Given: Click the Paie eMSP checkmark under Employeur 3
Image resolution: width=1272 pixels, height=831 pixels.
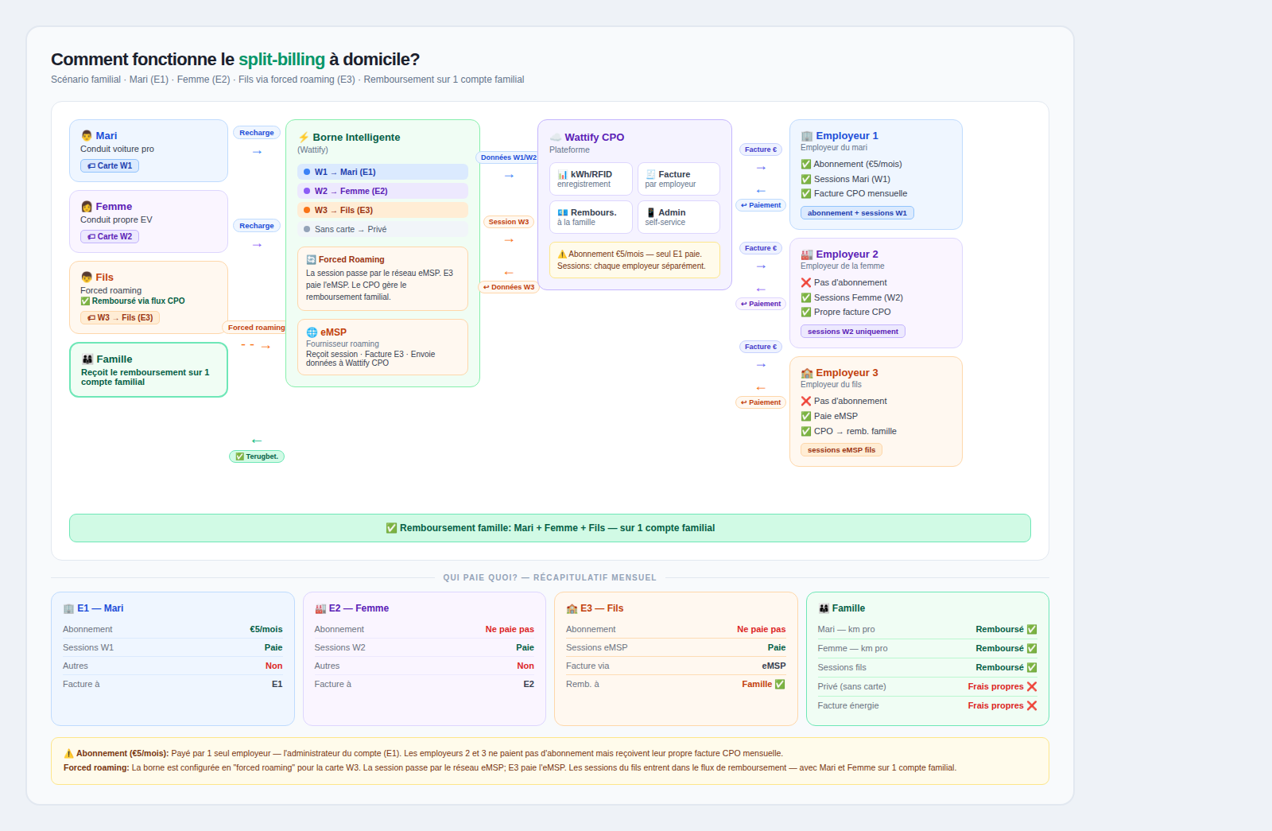Looking at the screenshot, I should pyautogui.click(x=806, y=417).
